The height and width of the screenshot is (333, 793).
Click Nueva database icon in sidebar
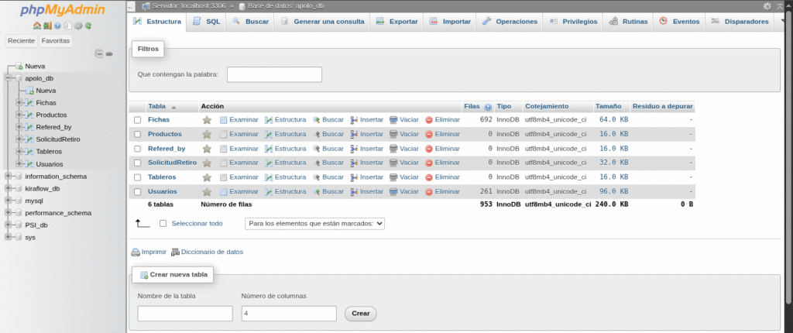(x=19, y=67)
